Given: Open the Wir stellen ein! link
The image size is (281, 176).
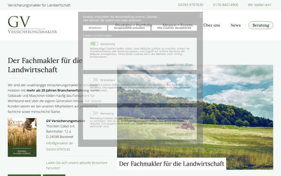Looking at the screenshot, I should pyautogui.click(x=259, y=5).
